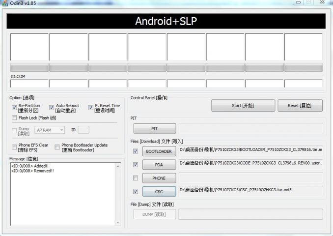Open the AP RAM dropdown

[x=50, y=130]
